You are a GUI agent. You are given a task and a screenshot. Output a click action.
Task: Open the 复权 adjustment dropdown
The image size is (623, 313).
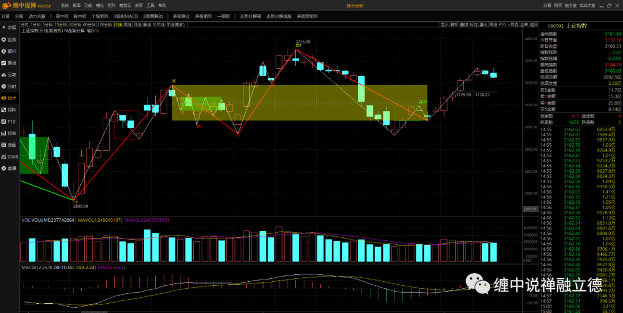click(454, 25)
